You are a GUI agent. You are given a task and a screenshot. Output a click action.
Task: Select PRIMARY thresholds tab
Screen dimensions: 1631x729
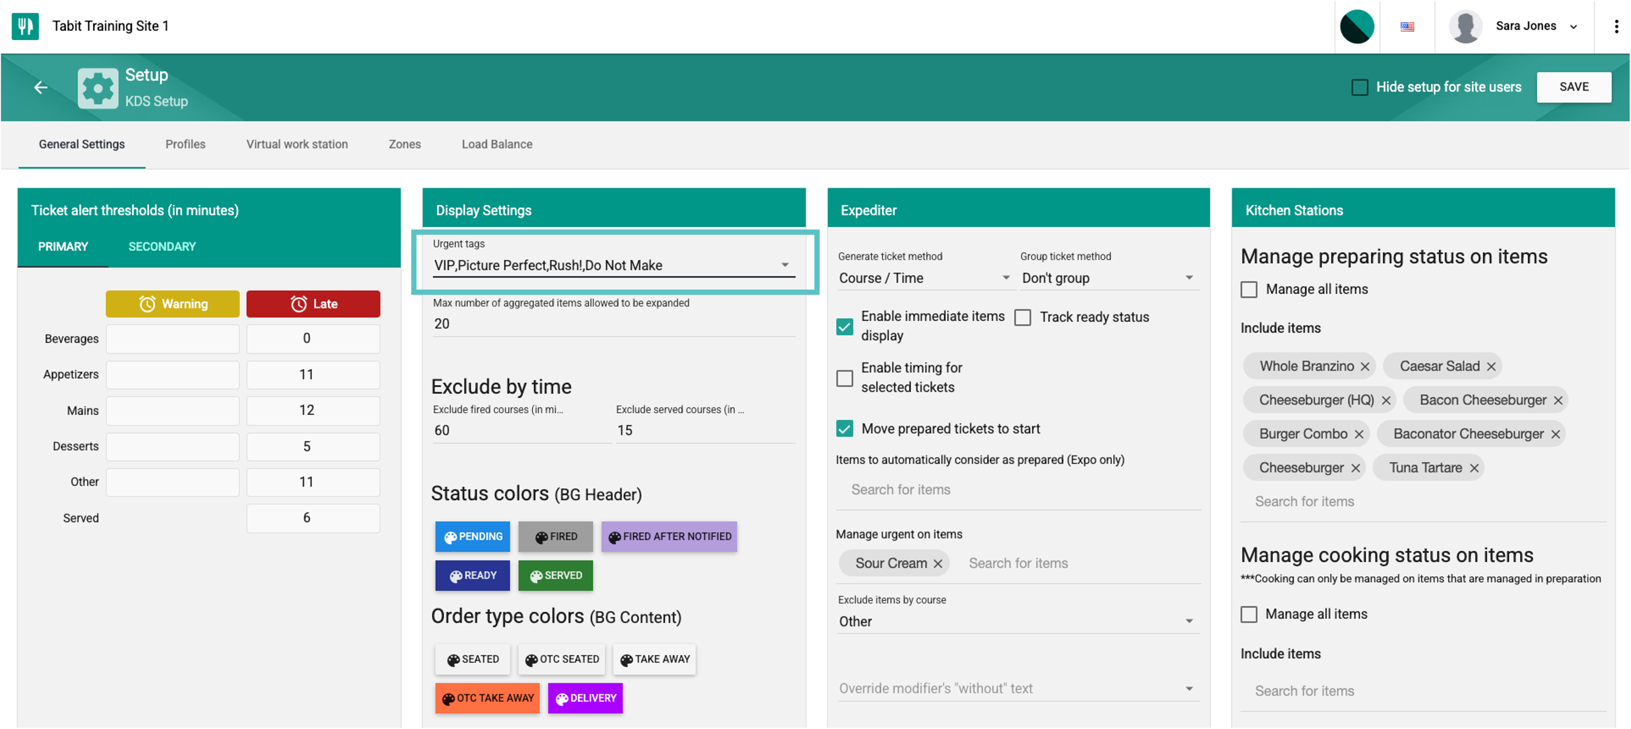tap(63, 247)
